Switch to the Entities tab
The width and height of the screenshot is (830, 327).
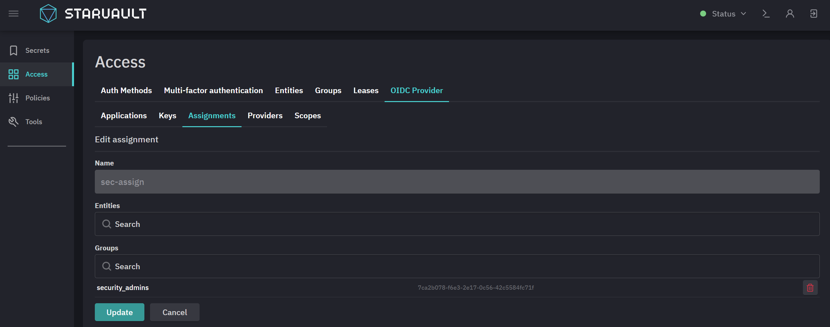289,91
